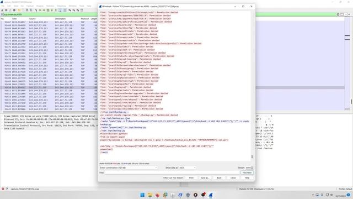
Task: Open capture file properties in the status bar
Action: pyautogui.click(x=7, y=189)
